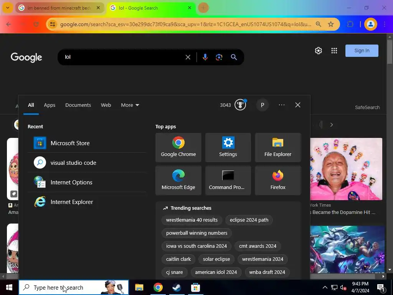Click Chrome icon on taskbar

coord(158,287)
